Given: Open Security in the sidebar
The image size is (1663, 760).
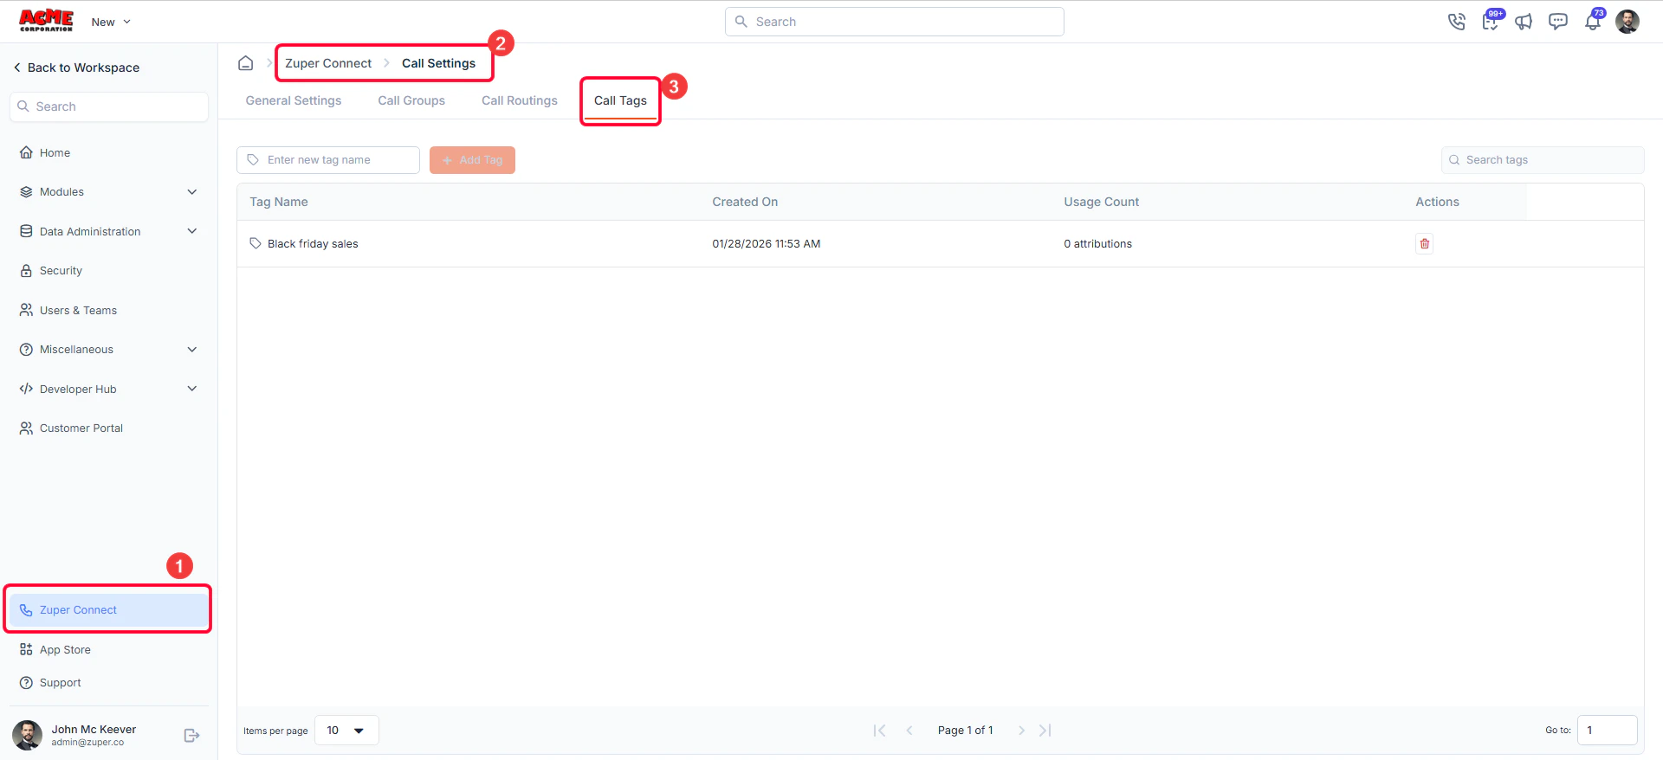Looking at the screenshot, I should coord(109,271).
